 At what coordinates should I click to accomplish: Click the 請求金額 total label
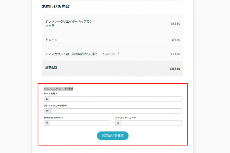(x=51, y=68)
